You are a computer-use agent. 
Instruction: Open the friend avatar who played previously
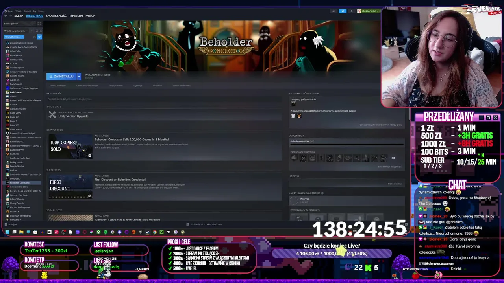(x=293, y=103)
